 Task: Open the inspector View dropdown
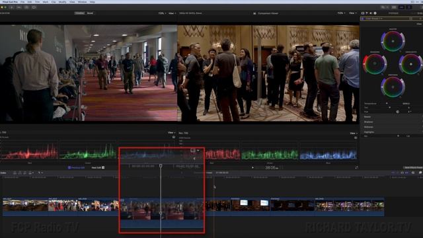click(x=419, y=24)
